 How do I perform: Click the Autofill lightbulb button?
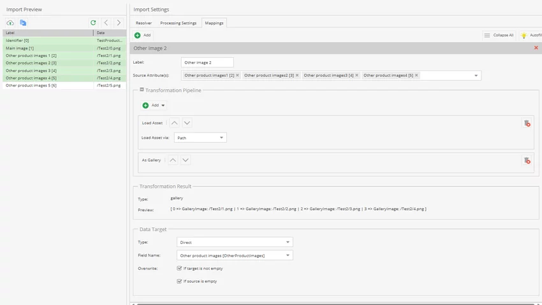coord(531,35)
